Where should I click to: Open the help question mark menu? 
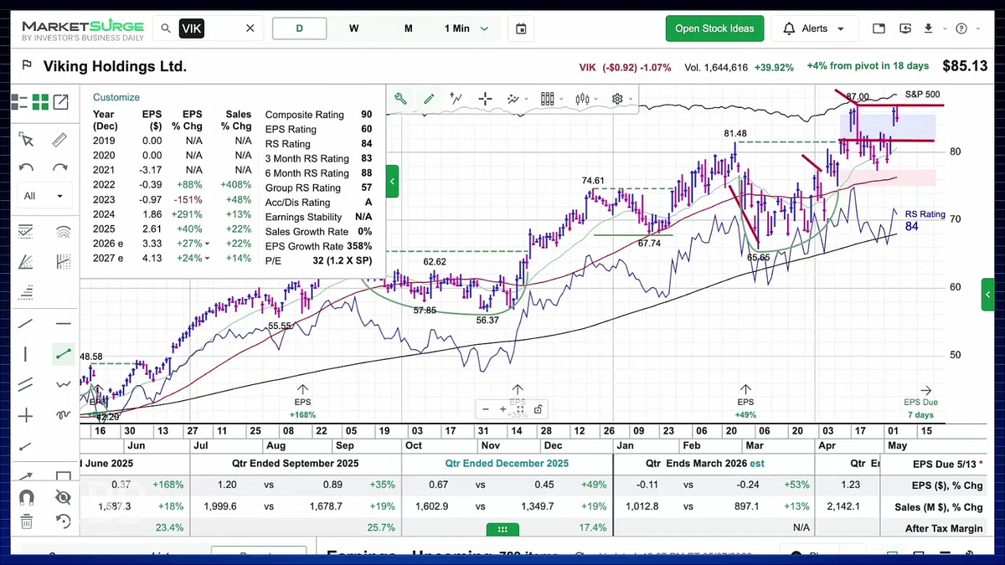pyautogui.click(x=962, y=28)
